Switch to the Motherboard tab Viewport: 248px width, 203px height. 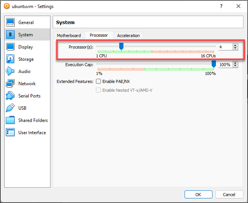point(69,36)
